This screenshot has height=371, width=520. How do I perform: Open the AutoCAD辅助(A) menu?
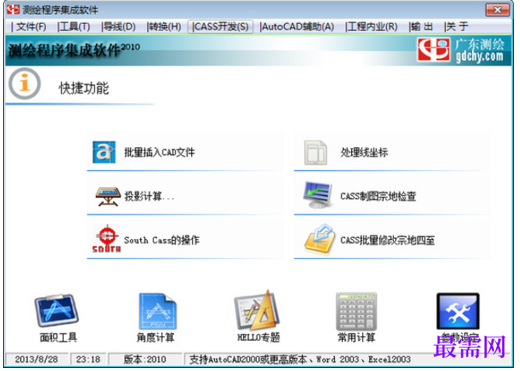(297, 26)
